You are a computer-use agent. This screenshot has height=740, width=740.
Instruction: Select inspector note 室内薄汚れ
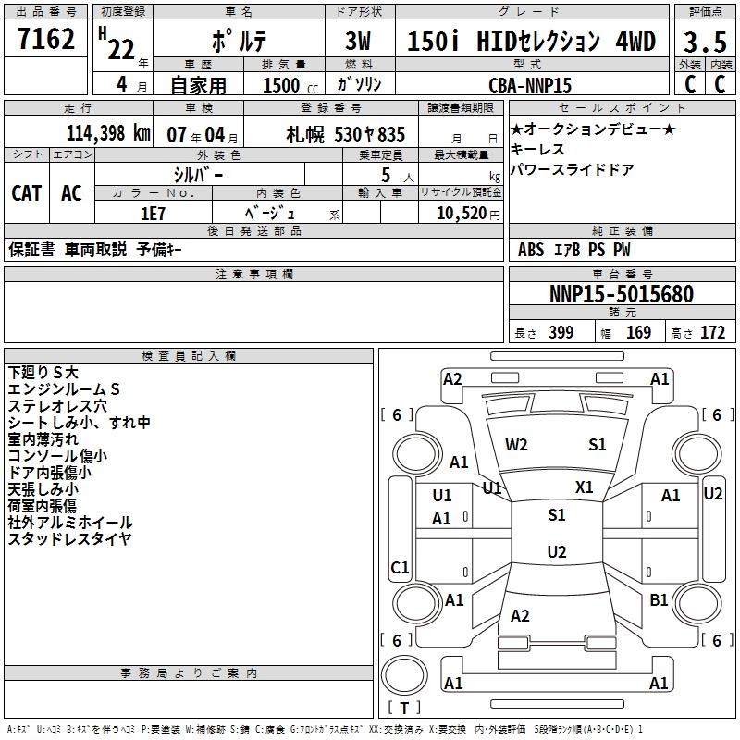(43, 438)
